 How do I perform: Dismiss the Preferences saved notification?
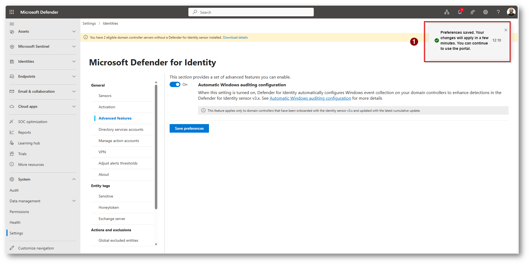506,30
